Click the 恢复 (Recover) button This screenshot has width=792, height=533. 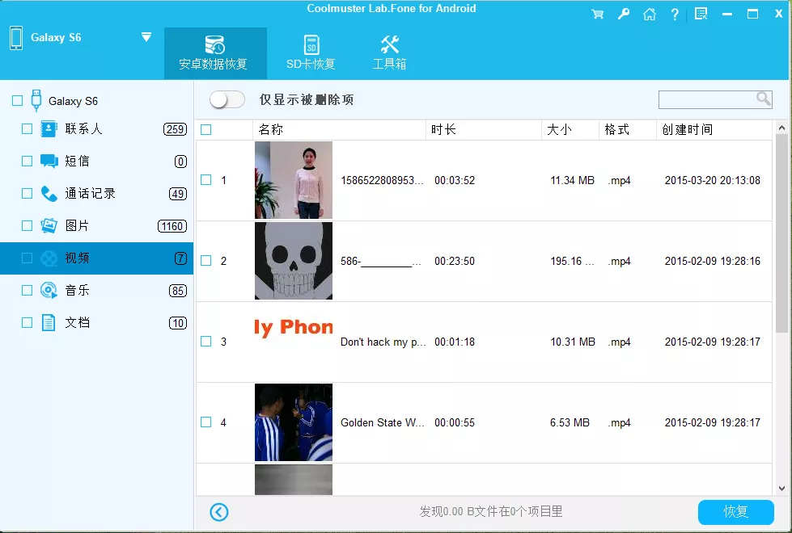[735, 512]
